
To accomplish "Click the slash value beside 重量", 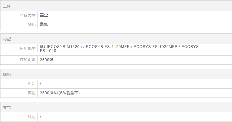I will pos(41,84).
